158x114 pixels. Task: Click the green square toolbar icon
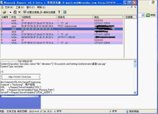(x=65, y=12)
